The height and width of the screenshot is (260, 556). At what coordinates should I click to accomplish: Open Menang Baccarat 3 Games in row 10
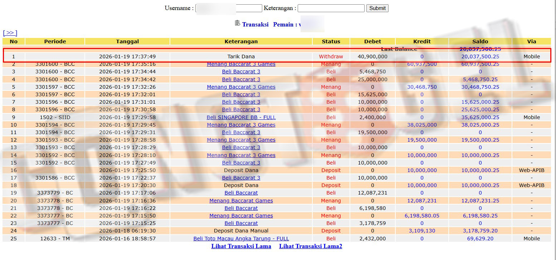(x=241, y=125)
